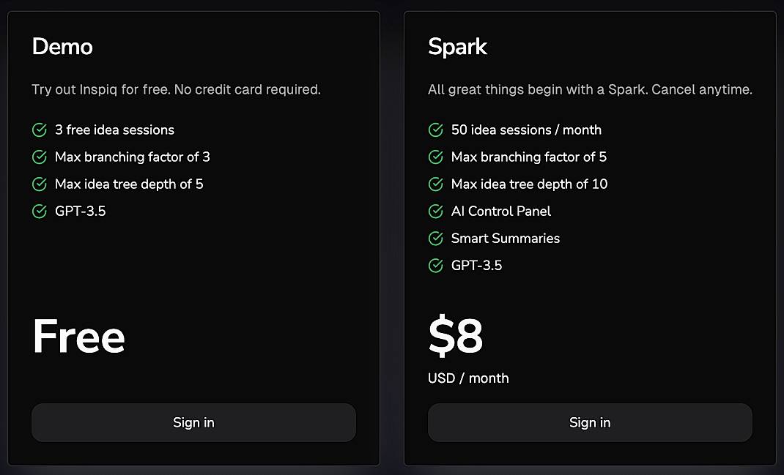Click the checkmark beside 50 idea sessions / month
Viewport: 784px width, 475px height.
(x=436, y=130)
